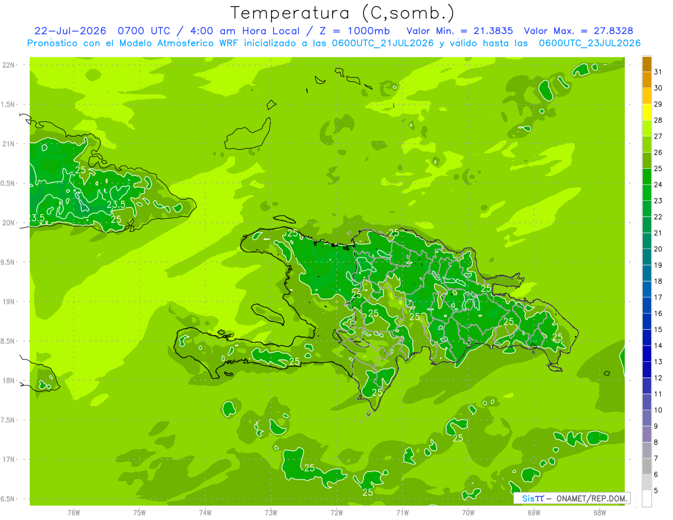Choose the dark blue swatch between 13 and 14
The image size is (673, 520).
click(647, 354)
